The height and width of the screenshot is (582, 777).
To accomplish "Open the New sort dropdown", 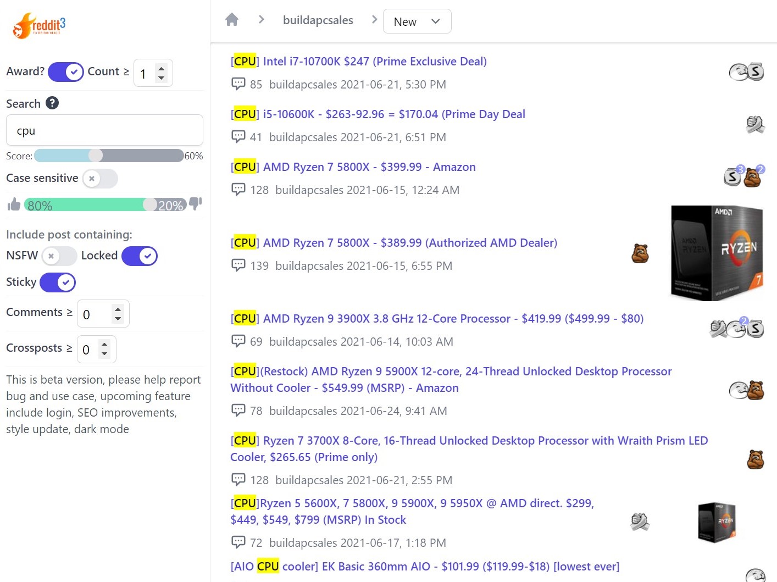I will [x=417, y=21].
